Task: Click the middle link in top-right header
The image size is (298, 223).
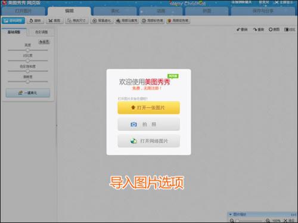Action: point(264,2)
